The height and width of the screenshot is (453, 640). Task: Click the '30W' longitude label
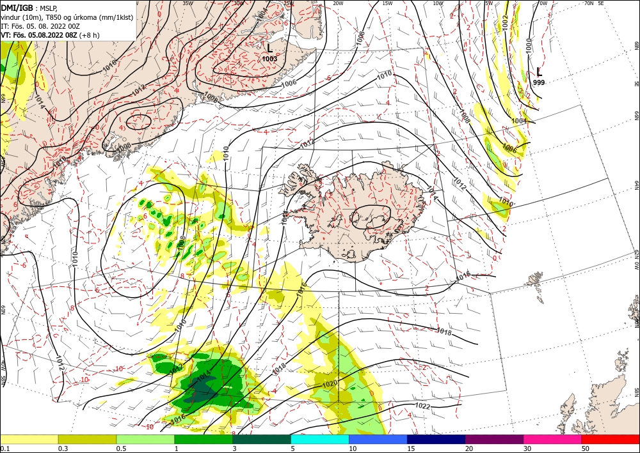(238, 3)
